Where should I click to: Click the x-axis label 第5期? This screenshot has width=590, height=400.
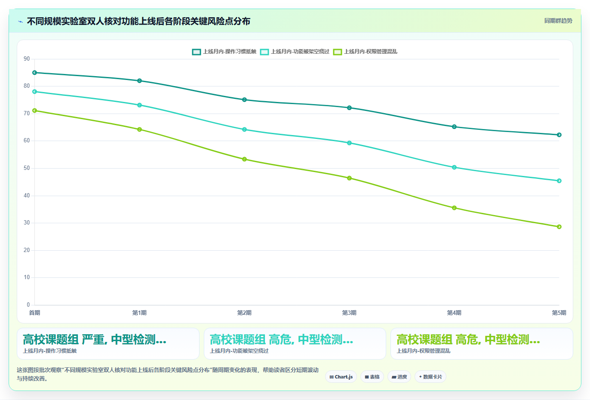(x=559, y=313)
